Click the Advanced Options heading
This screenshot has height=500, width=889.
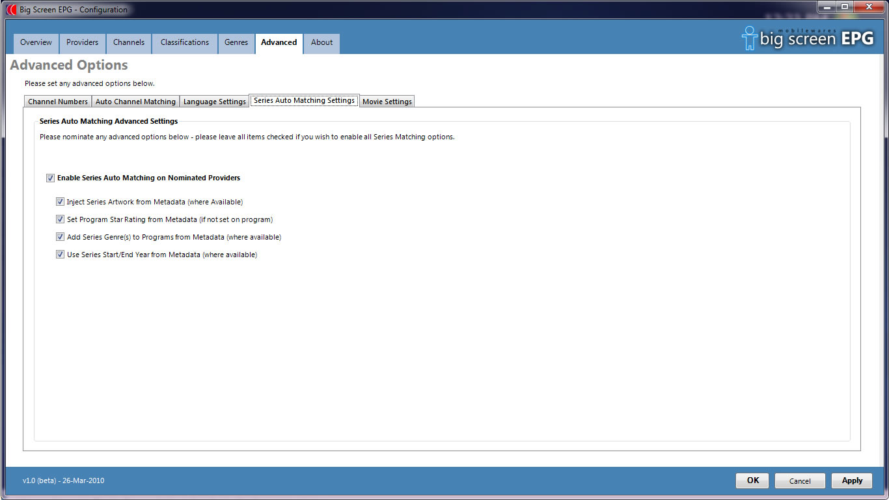pyautogui.click(x=69, y=65)
